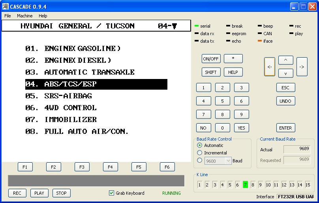Click the RUNNING status text
Image resolution: width=319 pixels, height=203 pixels.
pos(171,193)
